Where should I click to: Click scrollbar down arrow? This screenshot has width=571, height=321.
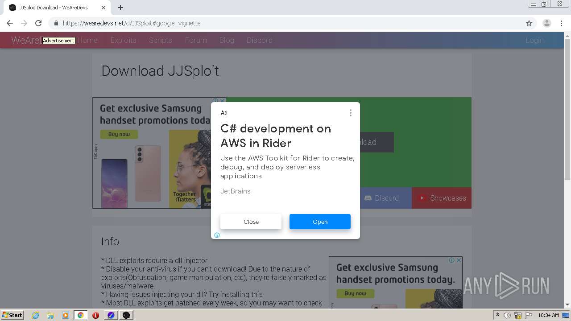567,305
